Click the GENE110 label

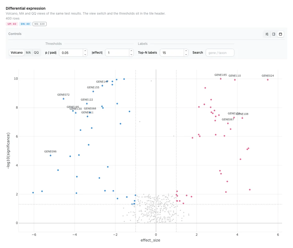coord(235,76)
